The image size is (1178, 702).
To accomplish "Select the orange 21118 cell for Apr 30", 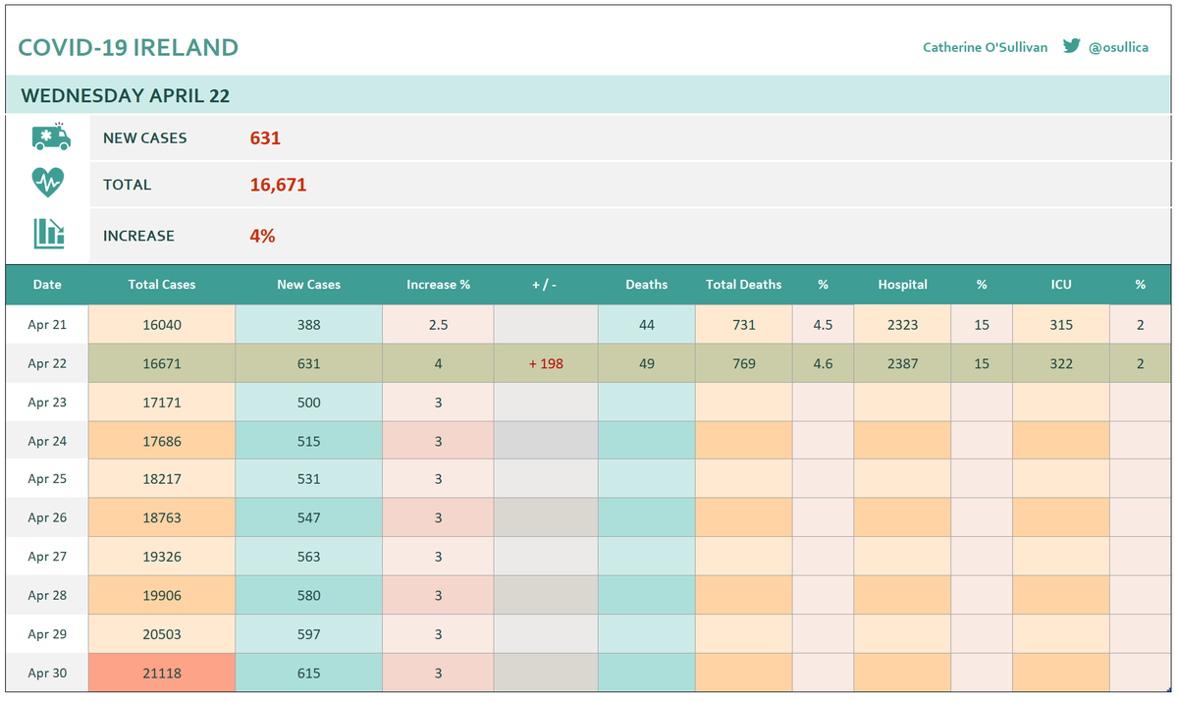I will [x=161, y=673].
